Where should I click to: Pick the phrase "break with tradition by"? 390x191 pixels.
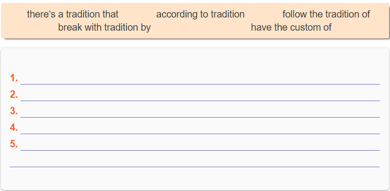104,27
